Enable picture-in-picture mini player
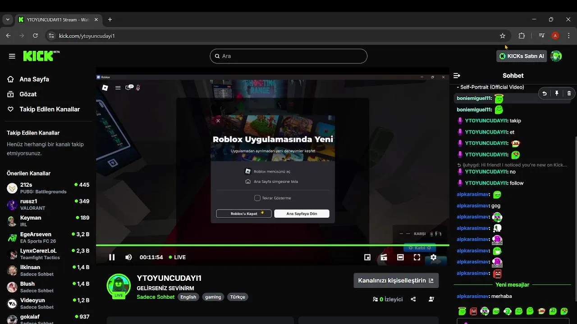The height and width of the screenshot is (324, 577). click(367, 257)
